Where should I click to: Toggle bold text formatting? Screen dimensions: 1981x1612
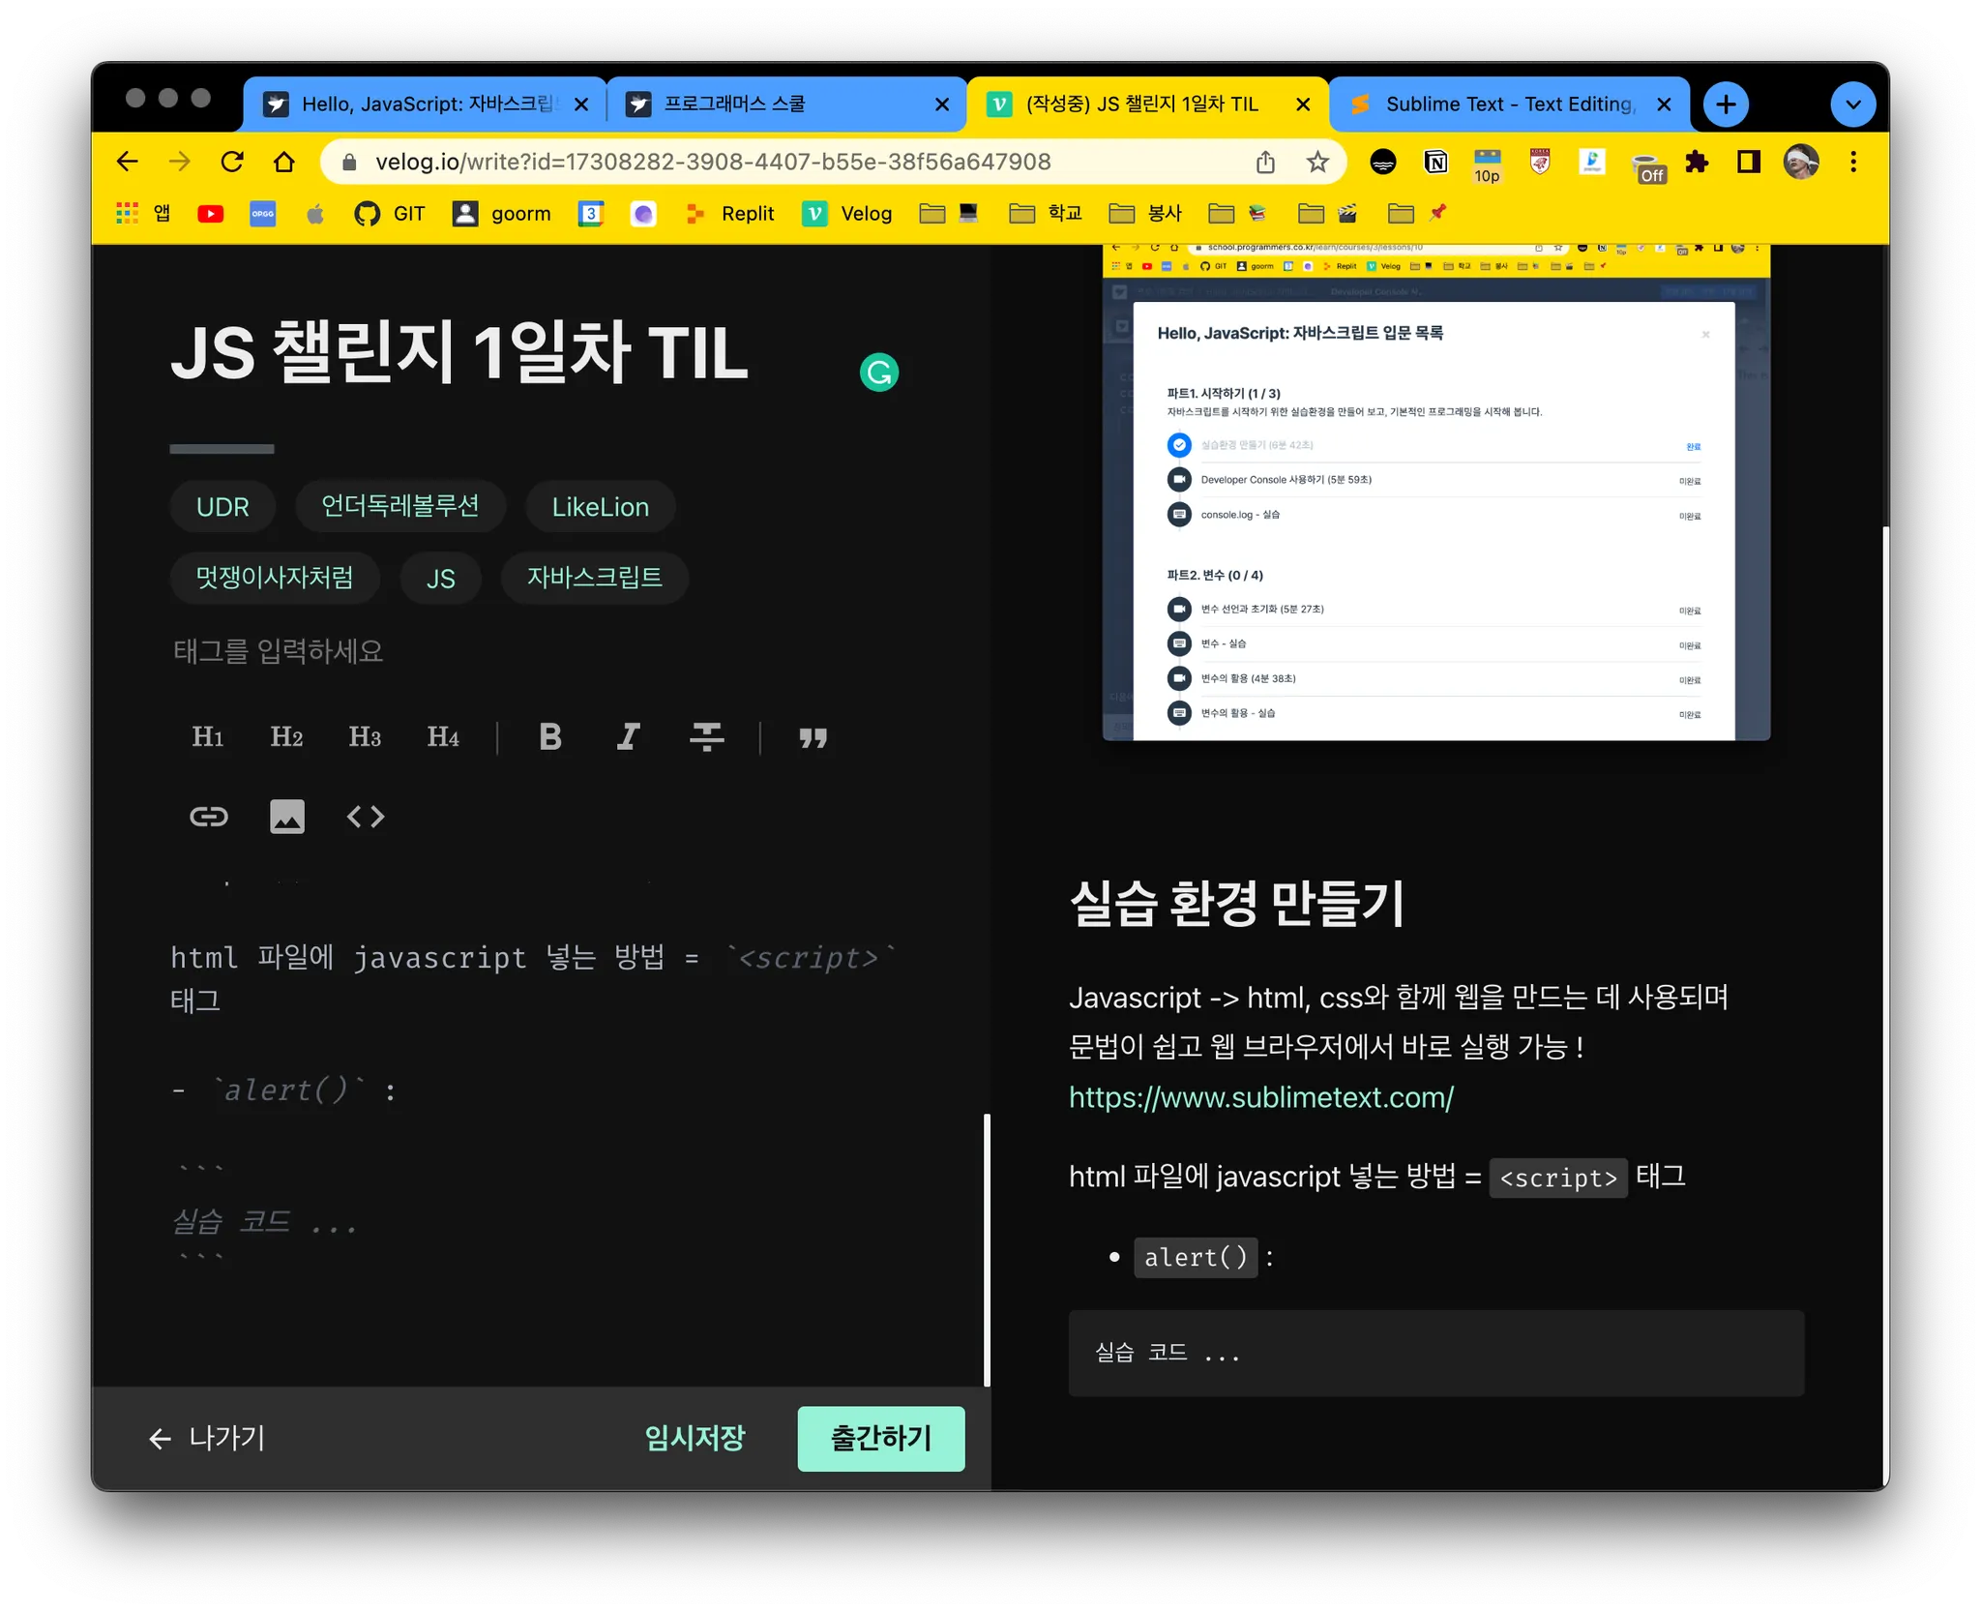coord(550,737)
